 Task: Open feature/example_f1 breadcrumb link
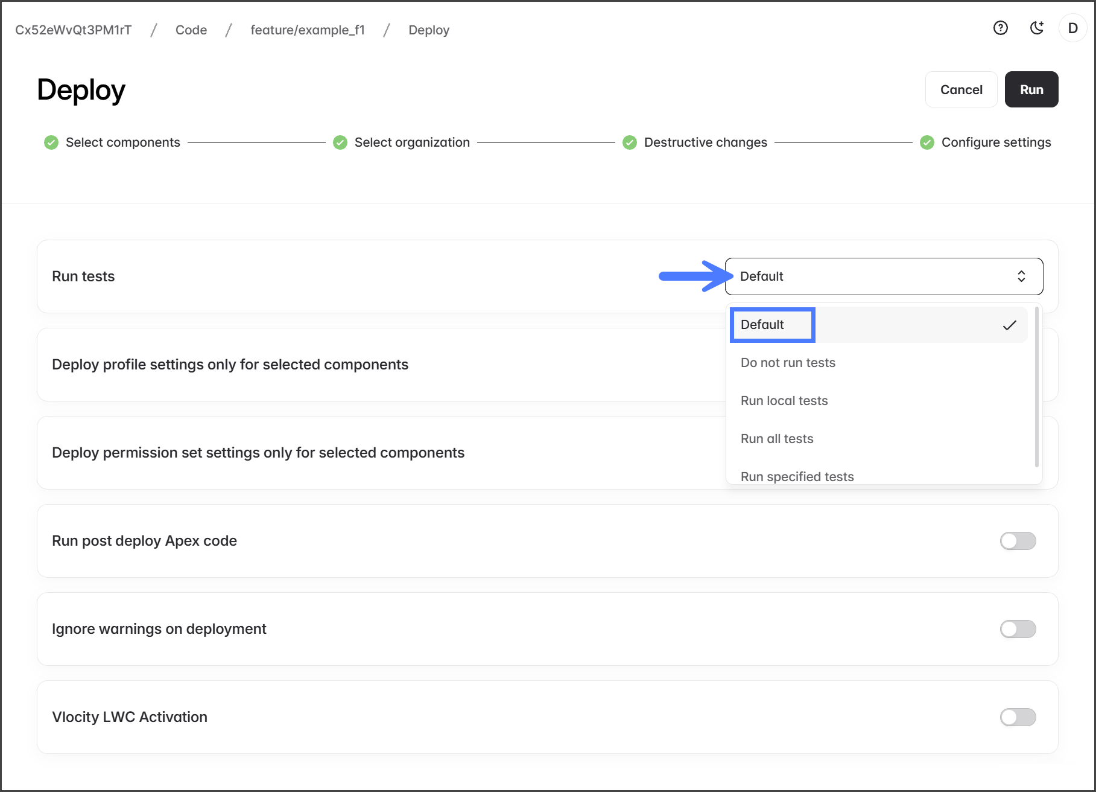click(x=308, y=30)
